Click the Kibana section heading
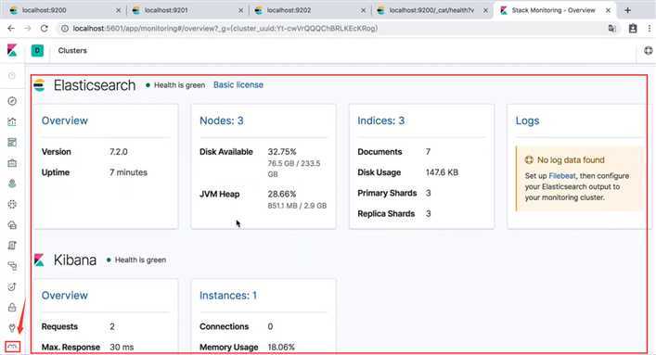 point(75,260)
